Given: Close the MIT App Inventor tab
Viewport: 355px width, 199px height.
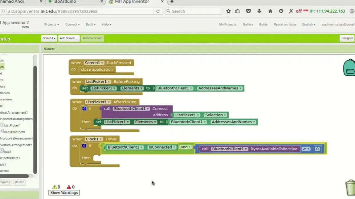Looking at the screenshot, I should point(162,2).
